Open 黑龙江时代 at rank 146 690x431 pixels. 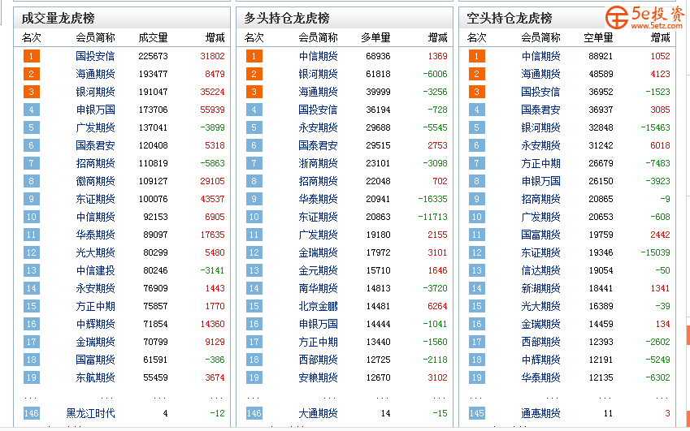click(x=90, y=413)
